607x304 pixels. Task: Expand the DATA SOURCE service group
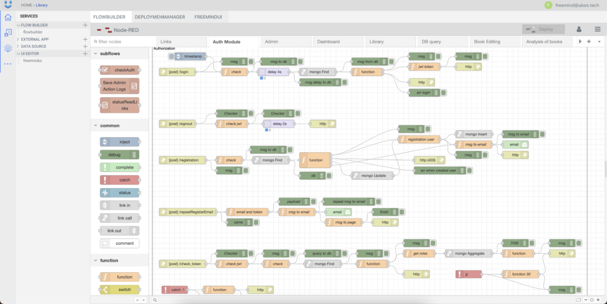tap(18, 46)
